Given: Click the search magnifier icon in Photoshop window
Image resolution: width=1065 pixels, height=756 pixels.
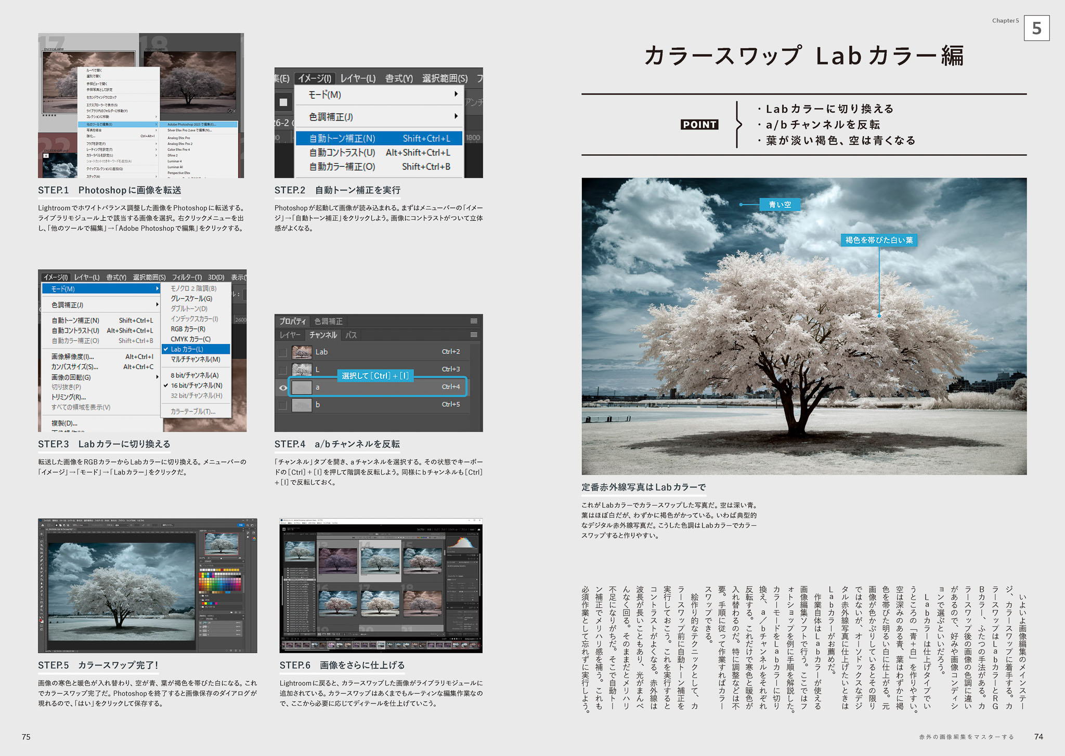Looking at the screenshot, I should point(248,525).
